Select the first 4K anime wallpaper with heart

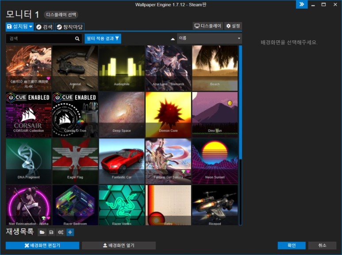29,68
